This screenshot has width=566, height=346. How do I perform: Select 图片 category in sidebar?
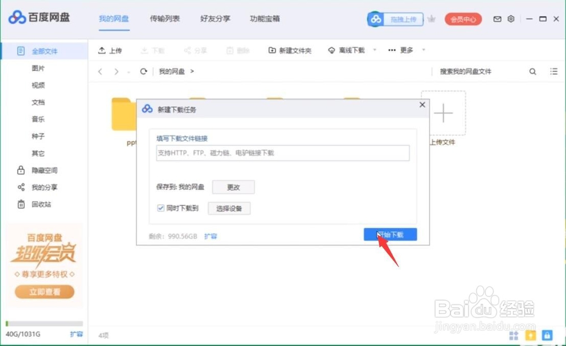coord(38,68)
